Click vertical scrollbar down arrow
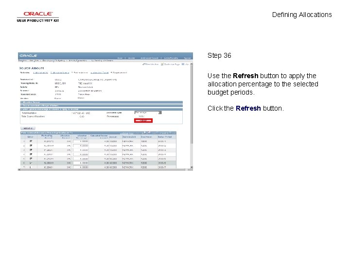The width and height of the screenshot is (350, 262). 192,167
